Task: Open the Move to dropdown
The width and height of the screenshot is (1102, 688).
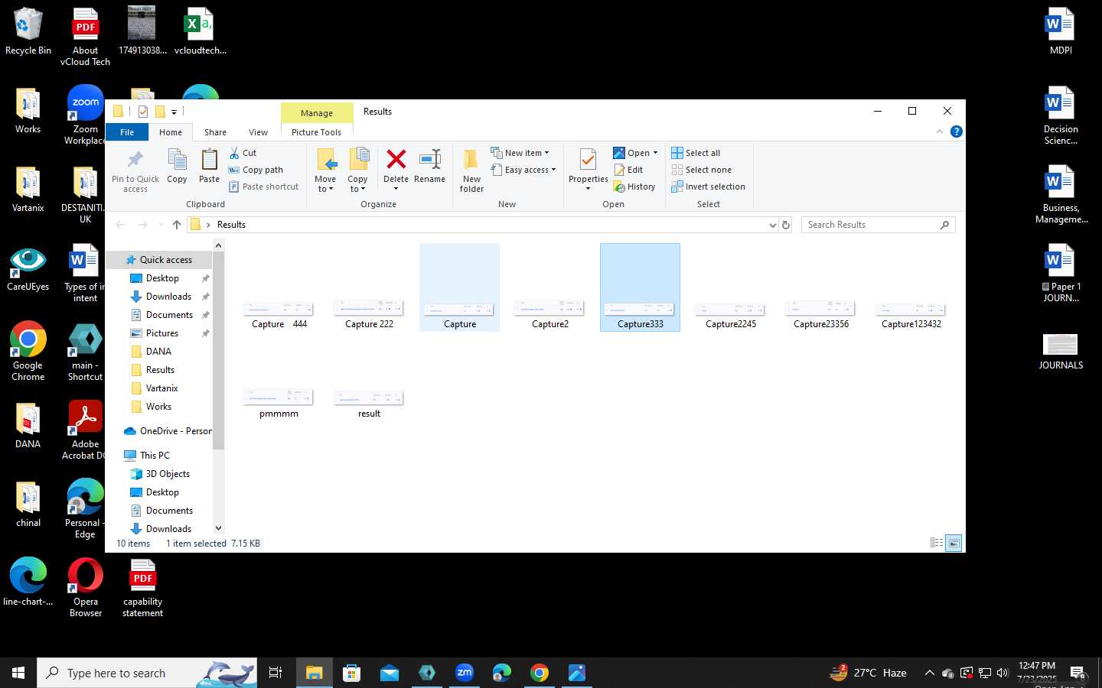Action: tap(325, 171)
